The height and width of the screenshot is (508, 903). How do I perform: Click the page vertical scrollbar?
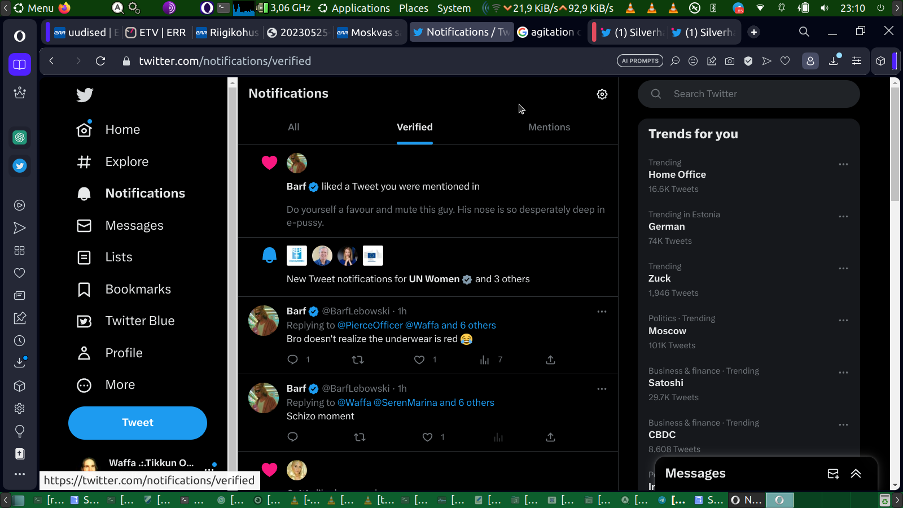pos(895,144)
